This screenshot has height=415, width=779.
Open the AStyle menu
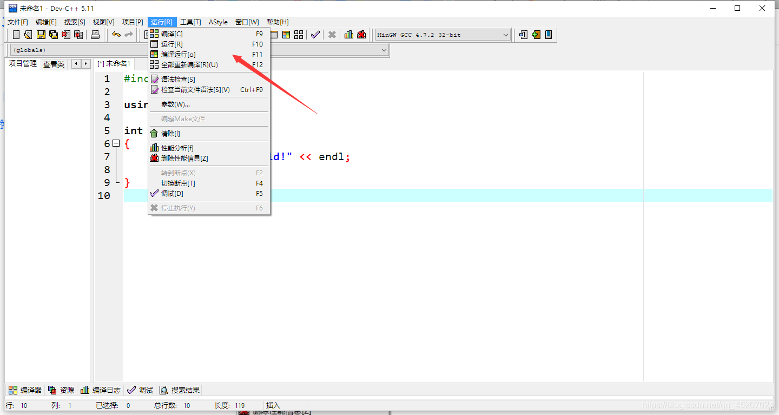pos(218,22)
